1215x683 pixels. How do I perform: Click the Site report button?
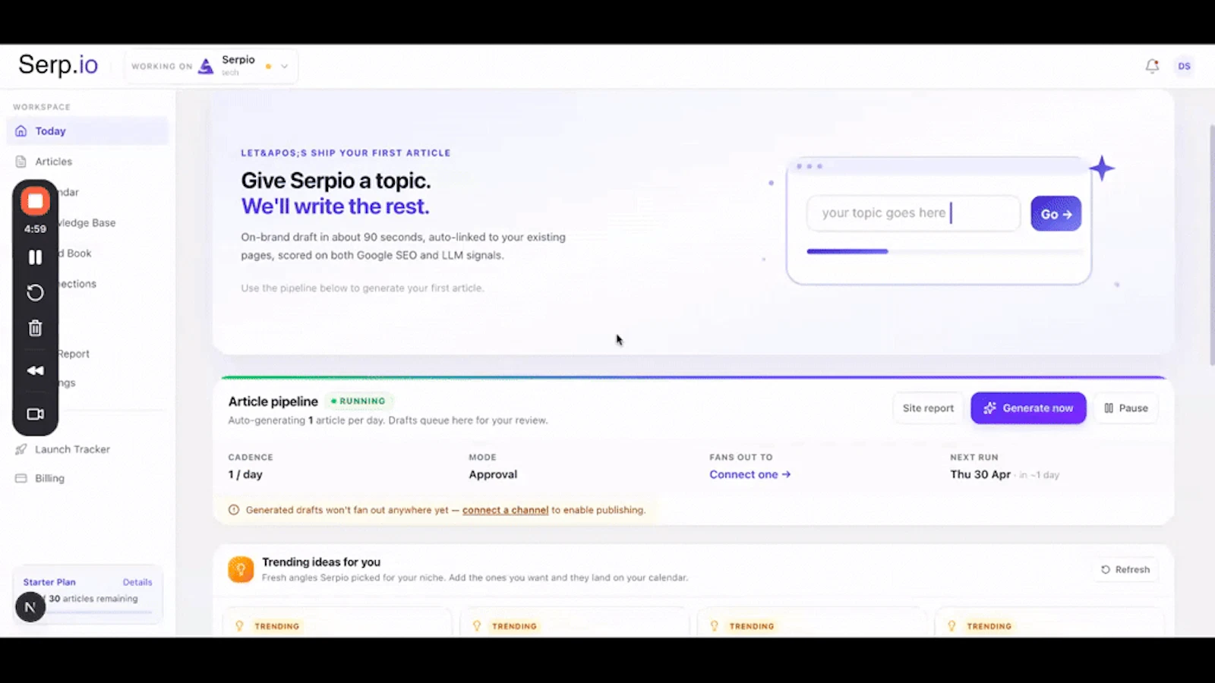pyautogui.click(x=928, y=408)
